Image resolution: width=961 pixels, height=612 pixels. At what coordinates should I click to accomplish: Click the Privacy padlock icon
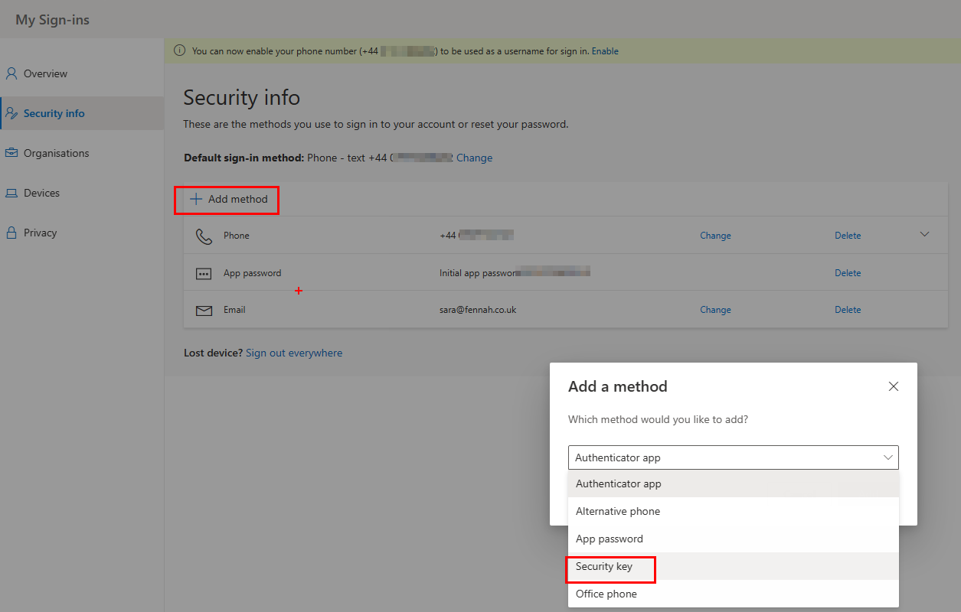(11, 233)
